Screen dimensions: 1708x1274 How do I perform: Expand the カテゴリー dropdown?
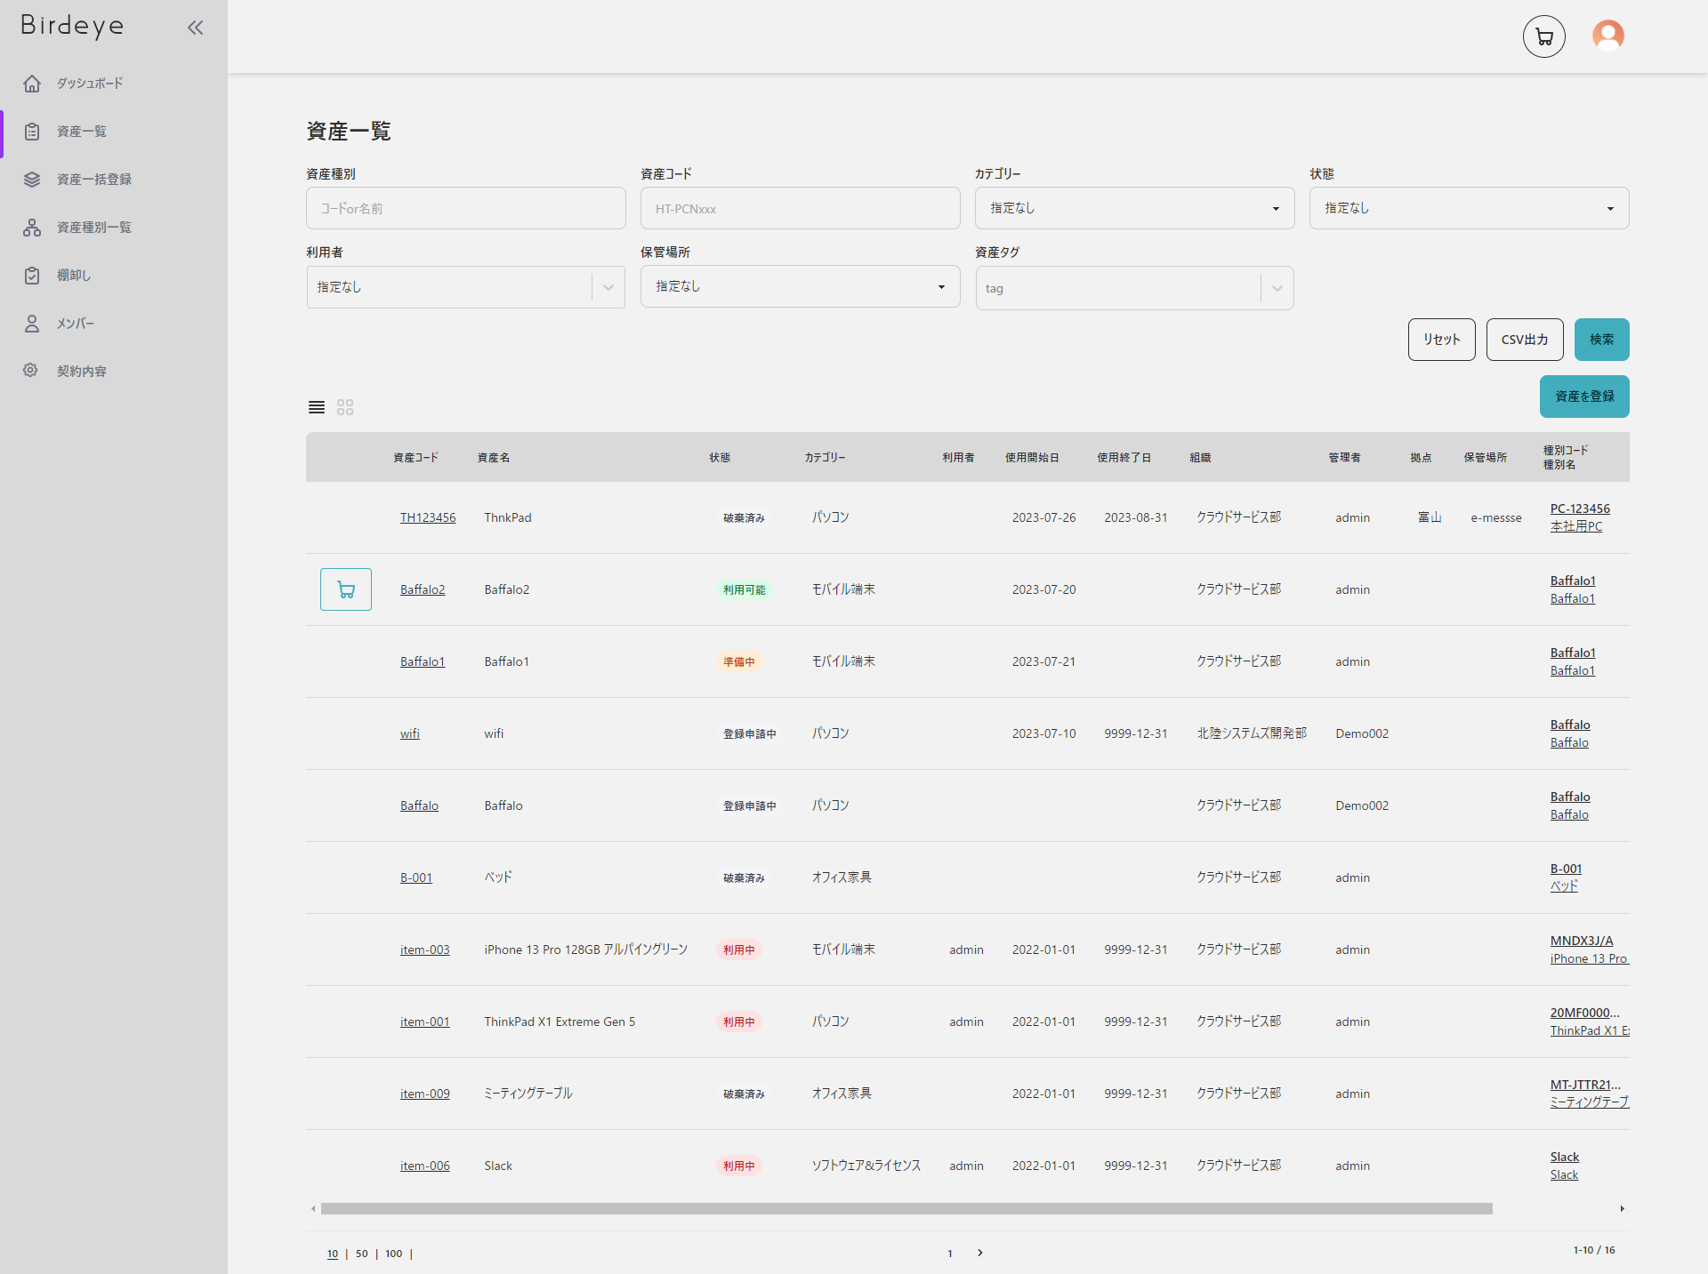[1134, 208]
